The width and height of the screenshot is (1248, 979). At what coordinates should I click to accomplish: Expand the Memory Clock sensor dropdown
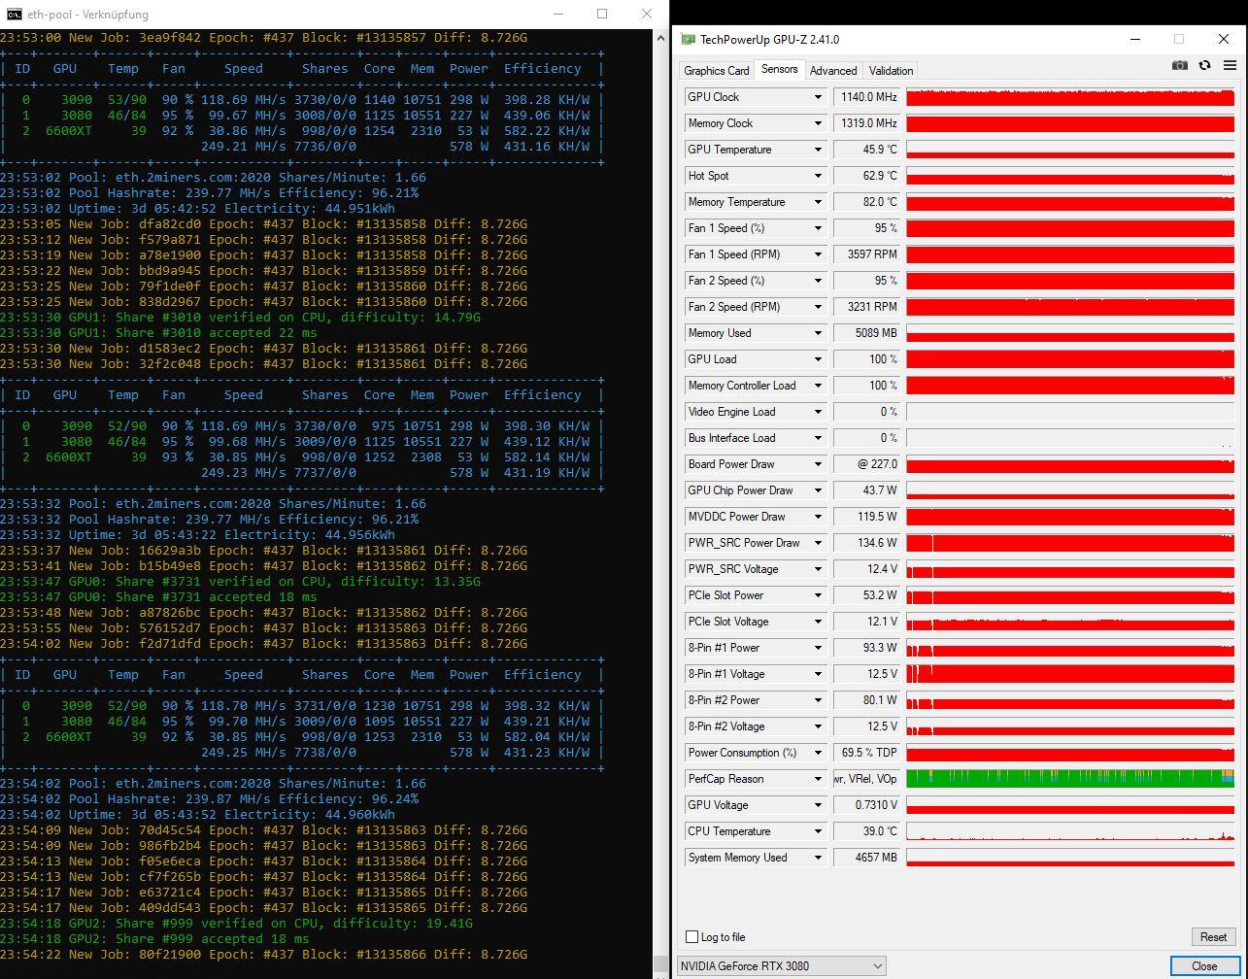[x=818, y=123]
